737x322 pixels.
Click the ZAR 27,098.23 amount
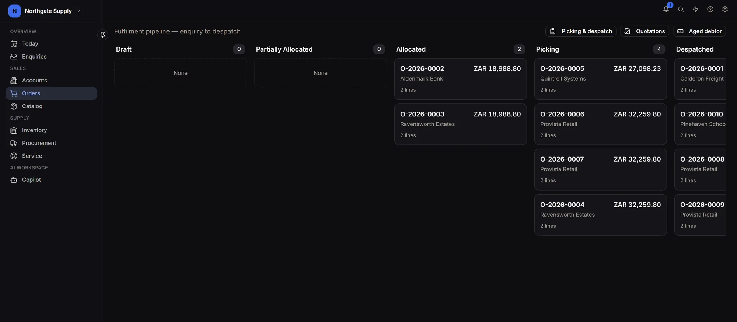(x=637, y=69)
